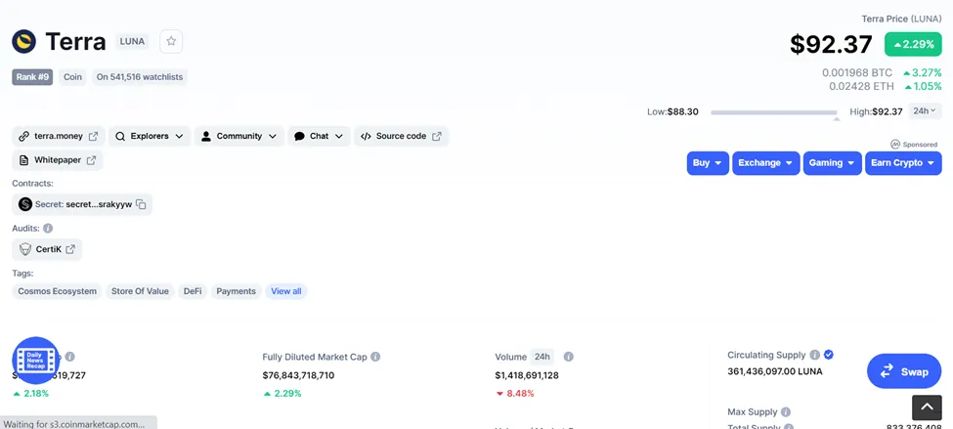Click the Rank #9 badge
This screenshot has height=429, width=953.
(32, 77)
